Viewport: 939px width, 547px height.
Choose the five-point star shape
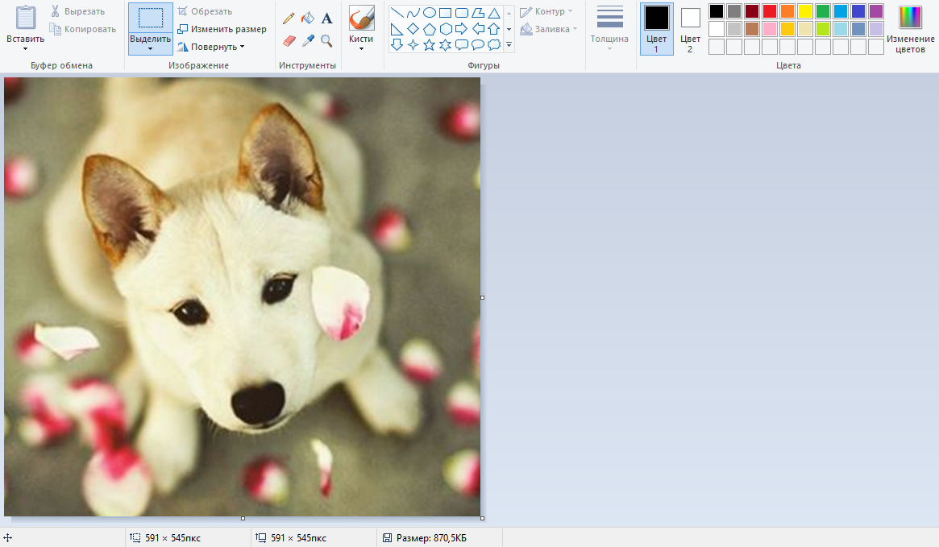[430, 45]
